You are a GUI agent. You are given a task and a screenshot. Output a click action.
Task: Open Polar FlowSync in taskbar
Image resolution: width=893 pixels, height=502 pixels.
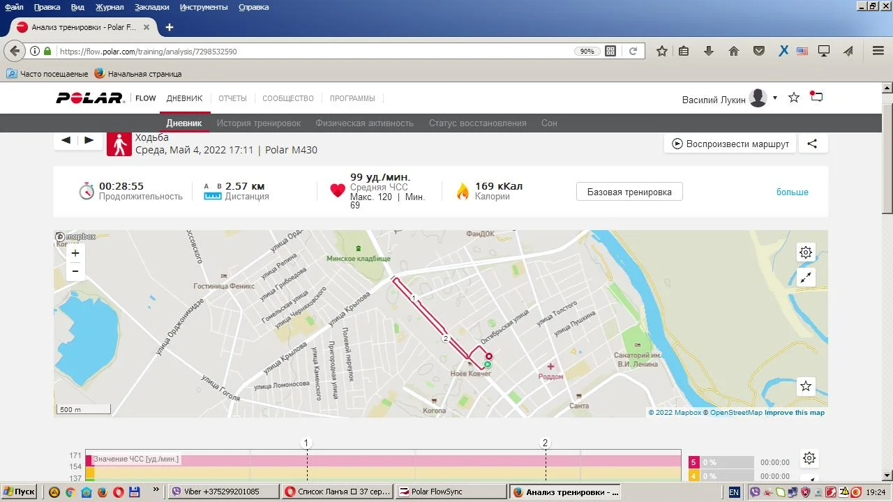pyautogui.click(x=451, y=492)
